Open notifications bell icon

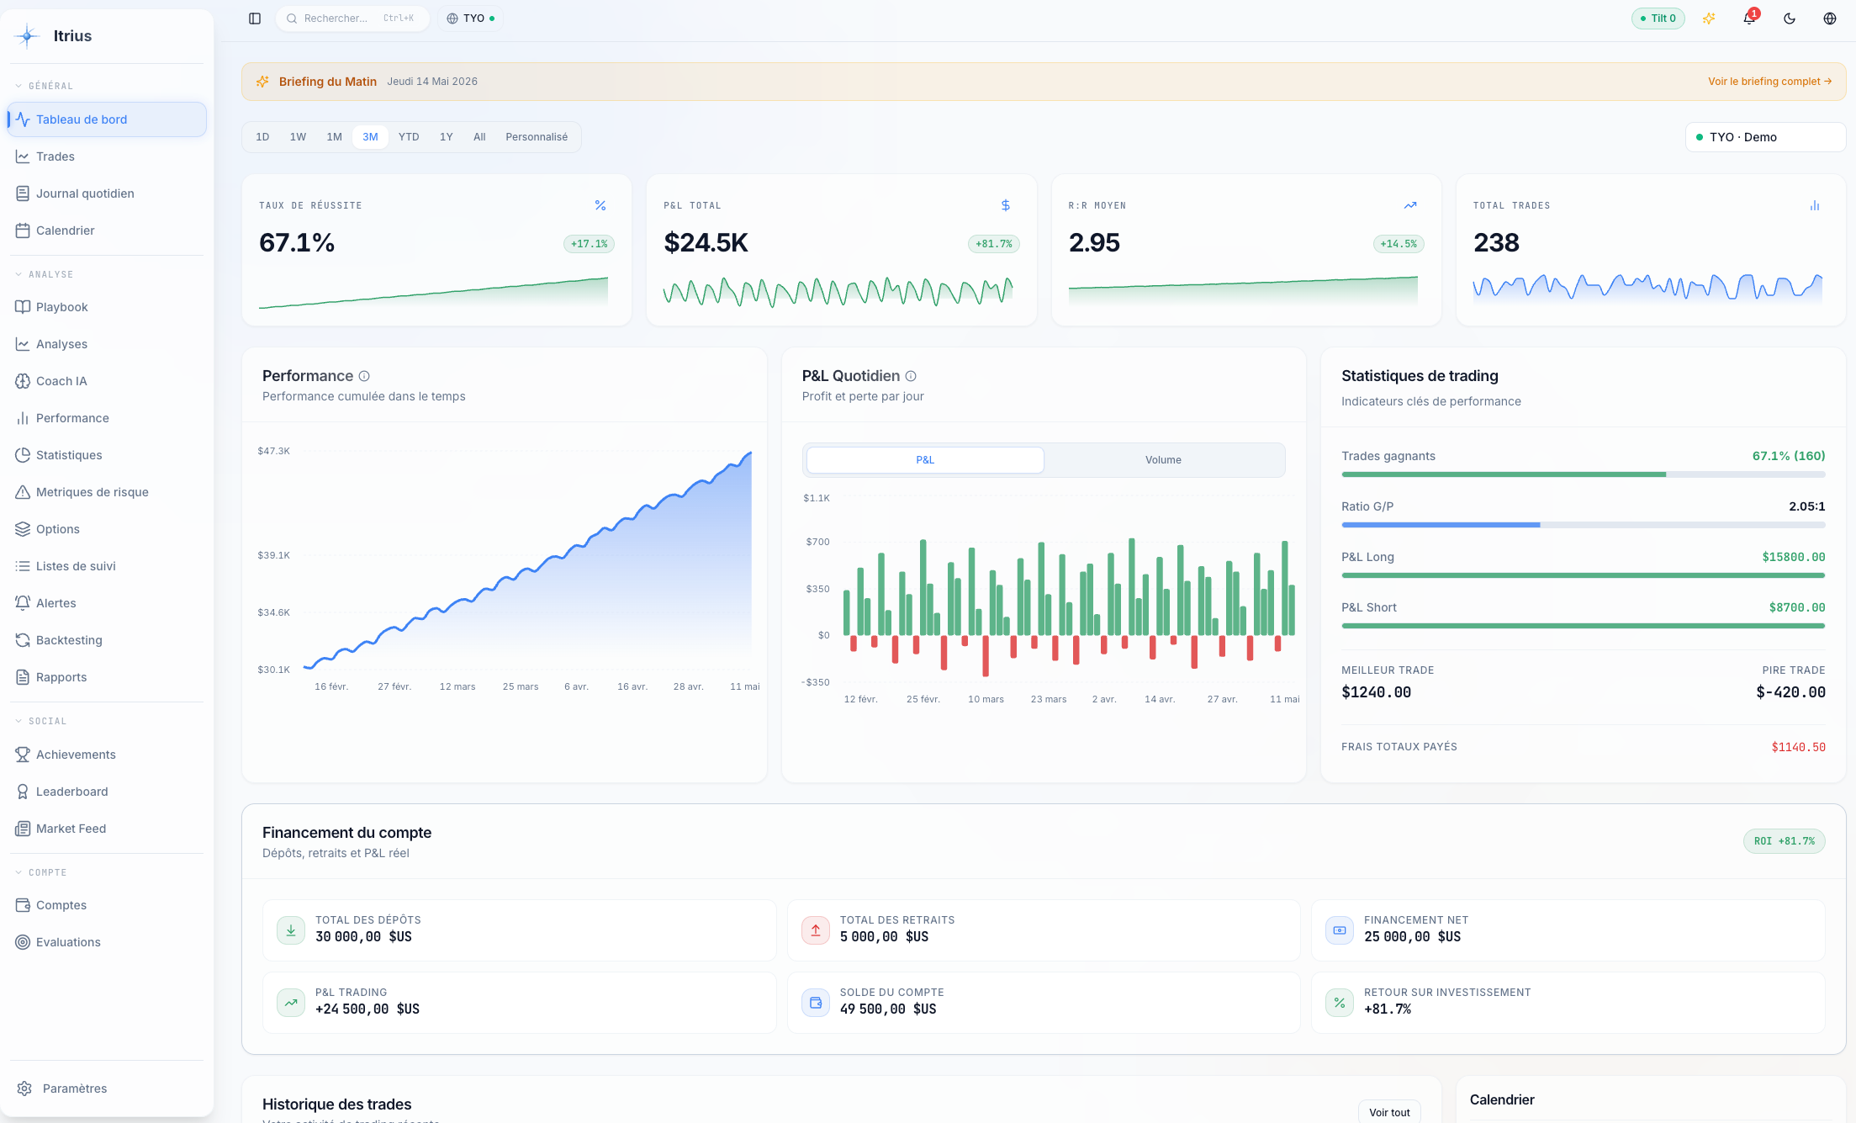tap(1749, 19)
